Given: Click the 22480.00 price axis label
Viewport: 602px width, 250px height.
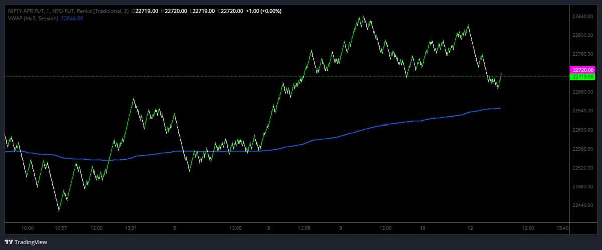Looking at the screenshot, I should point(583,186).
